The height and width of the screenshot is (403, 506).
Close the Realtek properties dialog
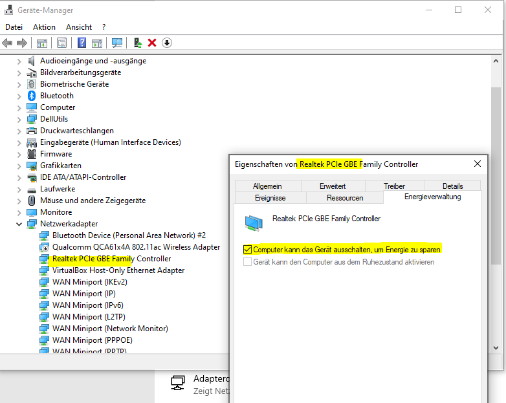point(478,164)
